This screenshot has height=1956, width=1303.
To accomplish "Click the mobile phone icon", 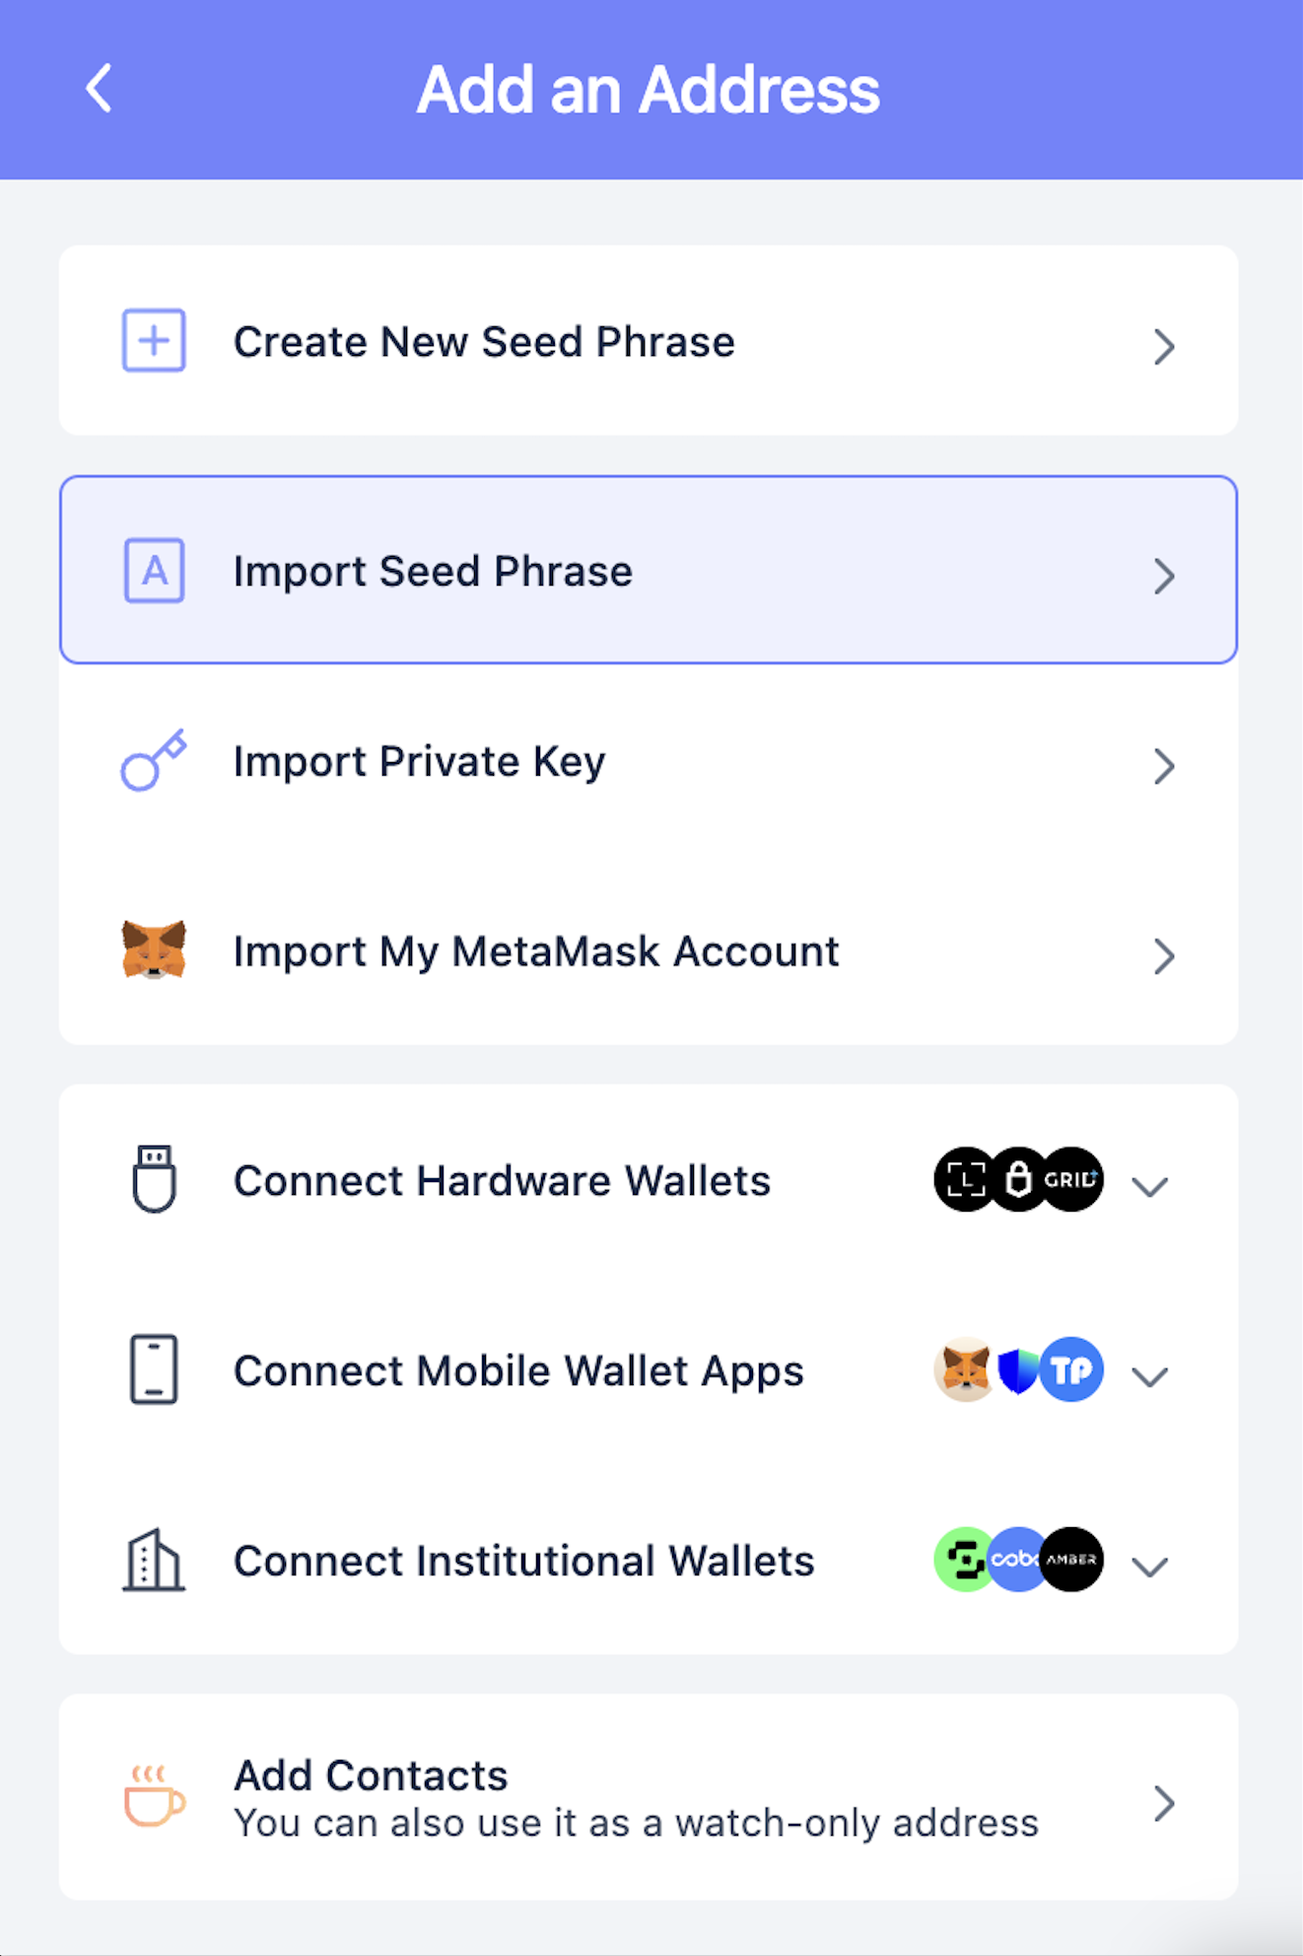I will 154,1369.
